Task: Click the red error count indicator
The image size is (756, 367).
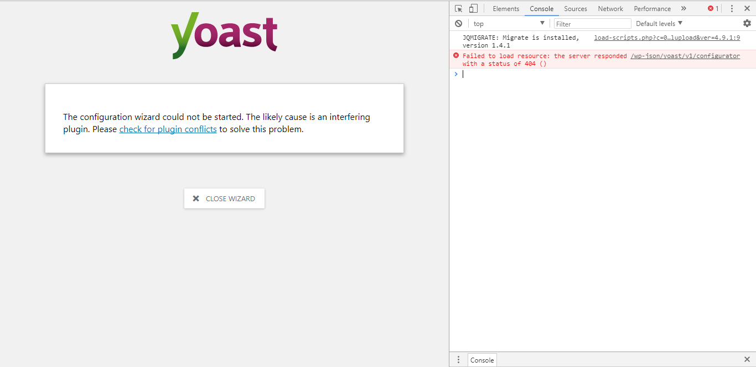Action: (713, 8)
